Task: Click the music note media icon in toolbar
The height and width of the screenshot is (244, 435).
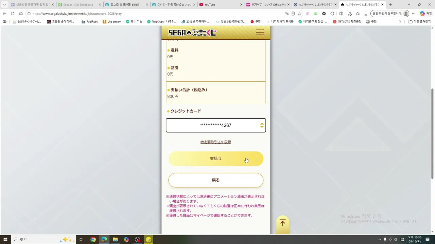Action: [x=350, y=14]
